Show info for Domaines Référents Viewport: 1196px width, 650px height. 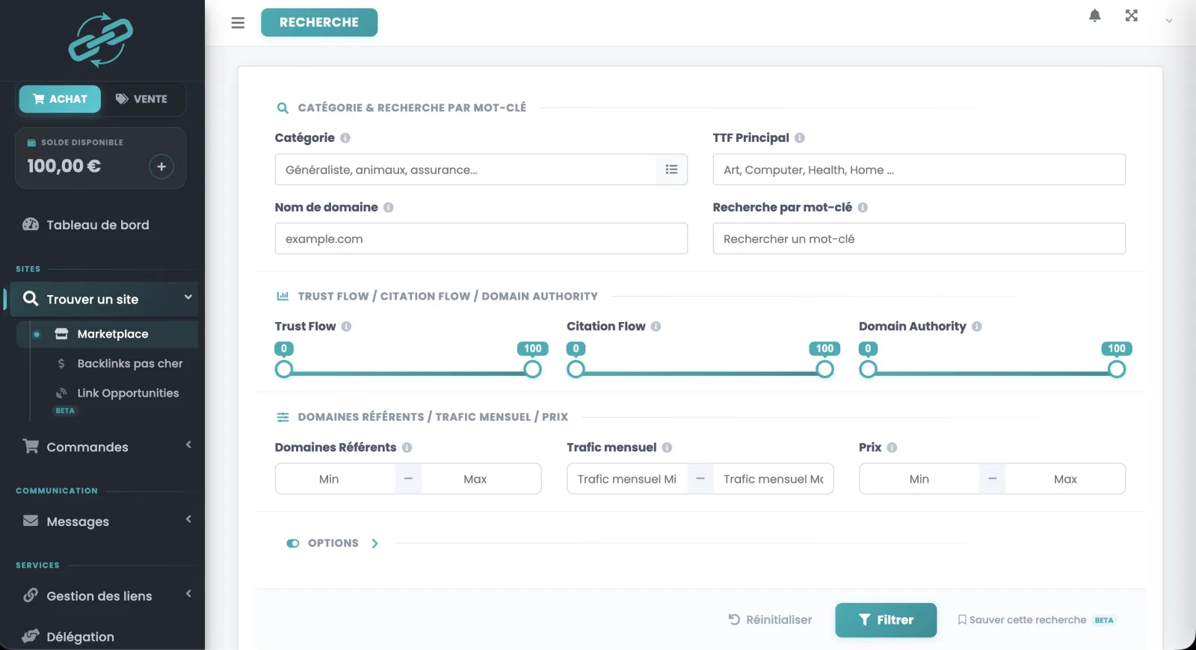pyautogui.click(x=407, y=448)
